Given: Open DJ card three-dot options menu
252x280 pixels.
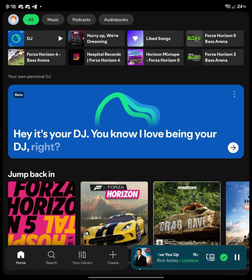Looking at the screenshot, I should click(x=234, y=94).
